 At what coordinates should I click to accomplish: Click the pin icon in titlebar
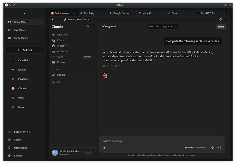point(225,5)
